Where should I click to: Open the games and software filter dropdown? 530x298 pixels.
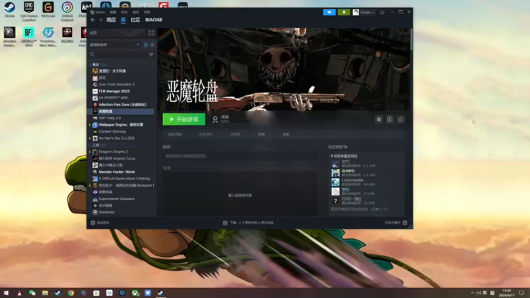114,44
